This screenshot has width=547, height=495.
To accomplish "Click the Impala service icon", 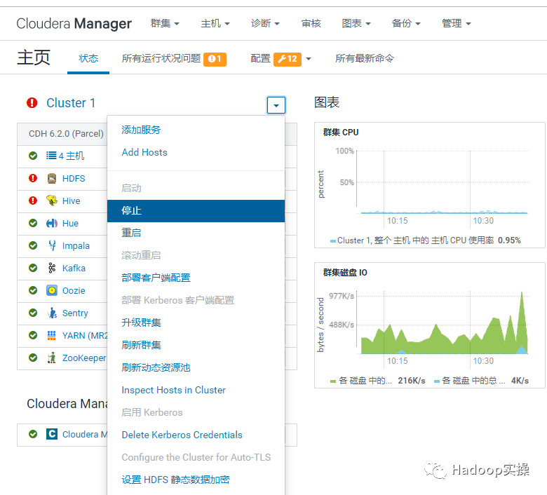I will 52,245.
